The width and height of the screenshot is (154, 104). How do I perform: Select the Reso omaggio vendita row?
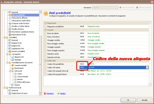98,44
